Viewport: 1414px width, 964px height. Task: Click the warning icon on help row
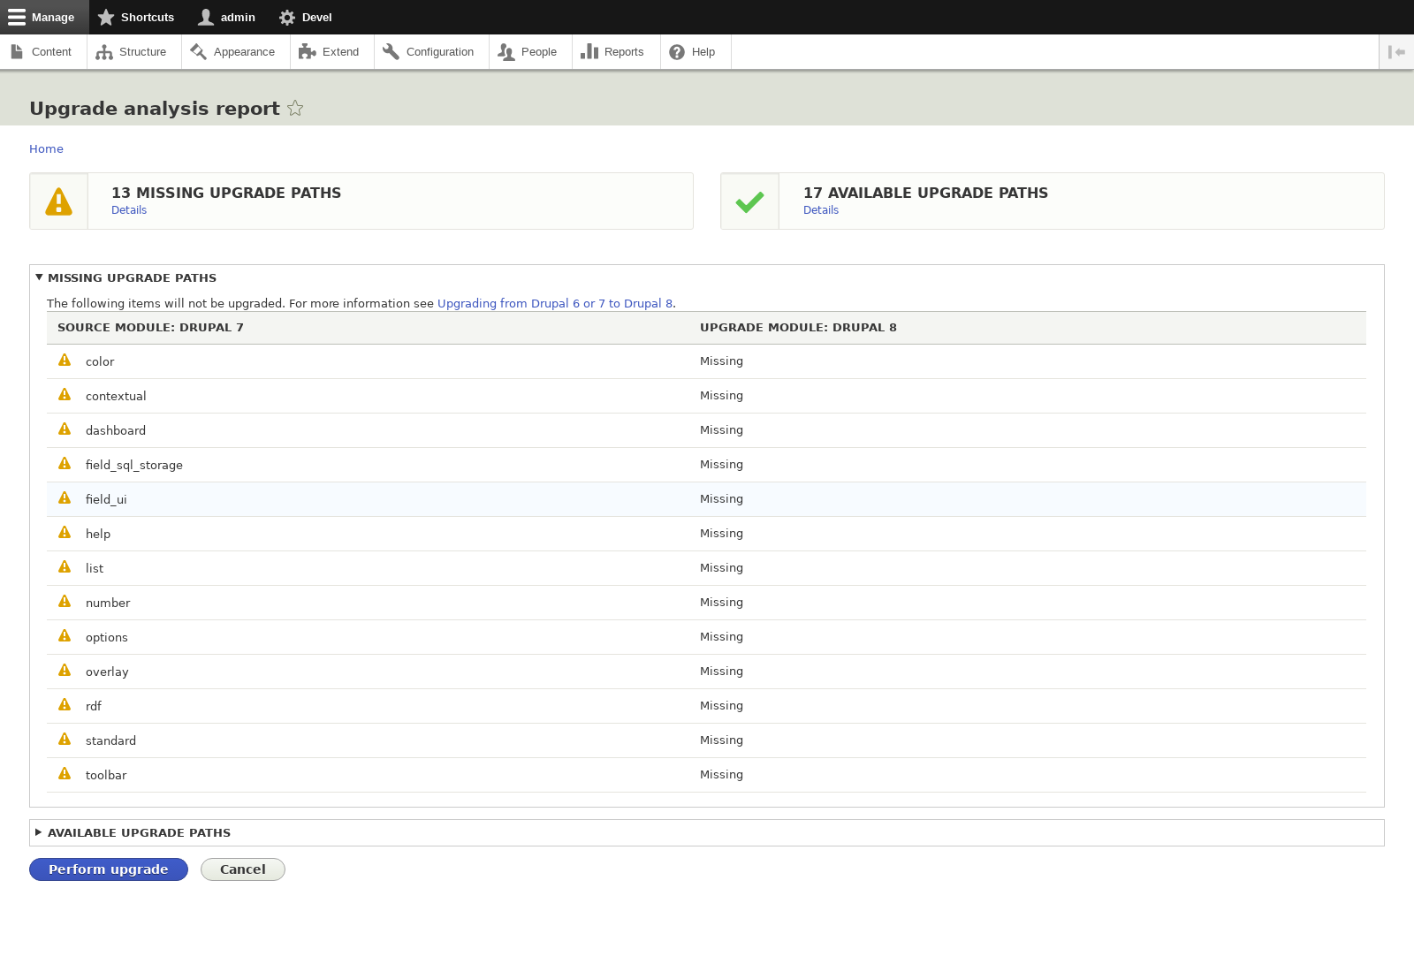tap(65, 533)
